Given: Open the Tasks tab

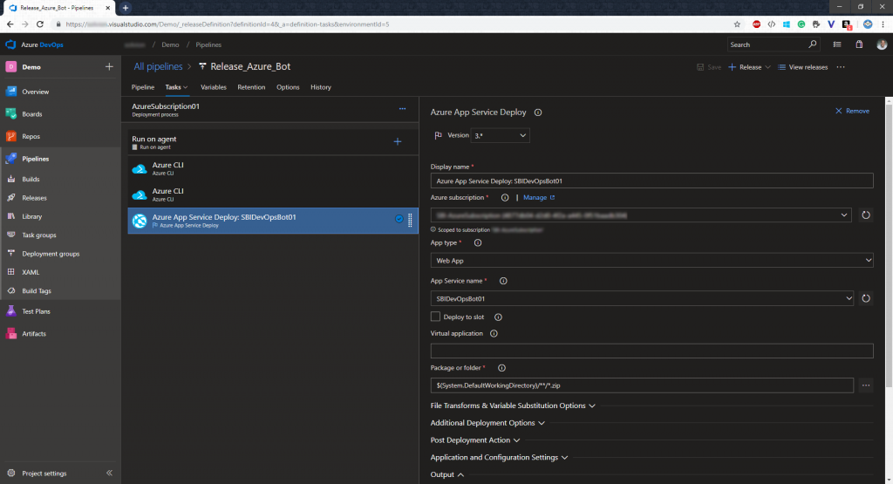Looking at the screenshot, I should click(176, 87).
